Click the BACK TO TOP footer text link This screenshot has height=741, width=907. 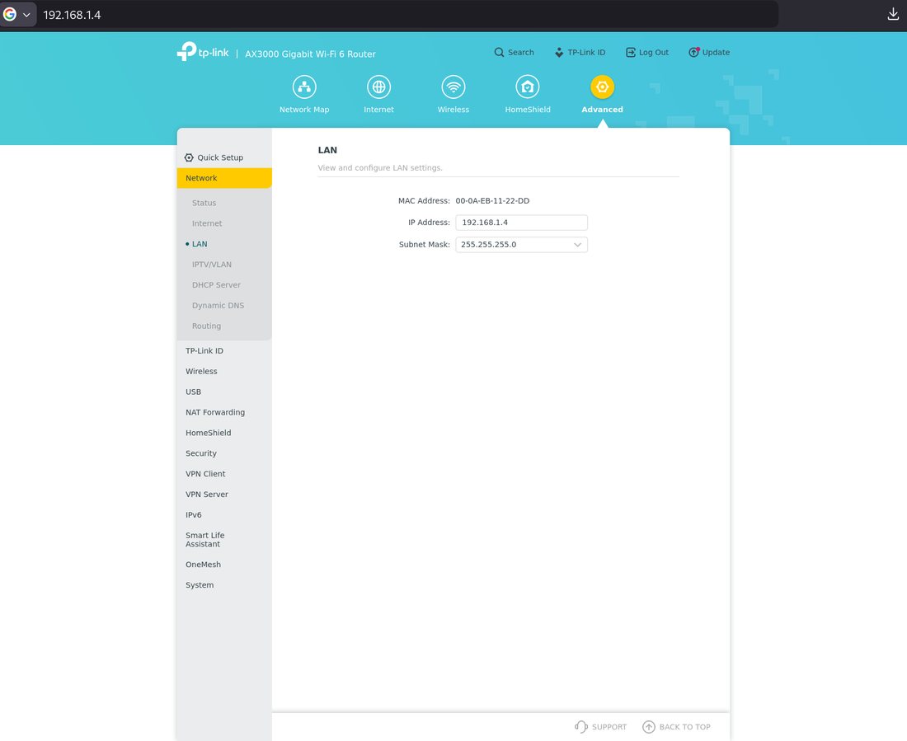[685, 727]
